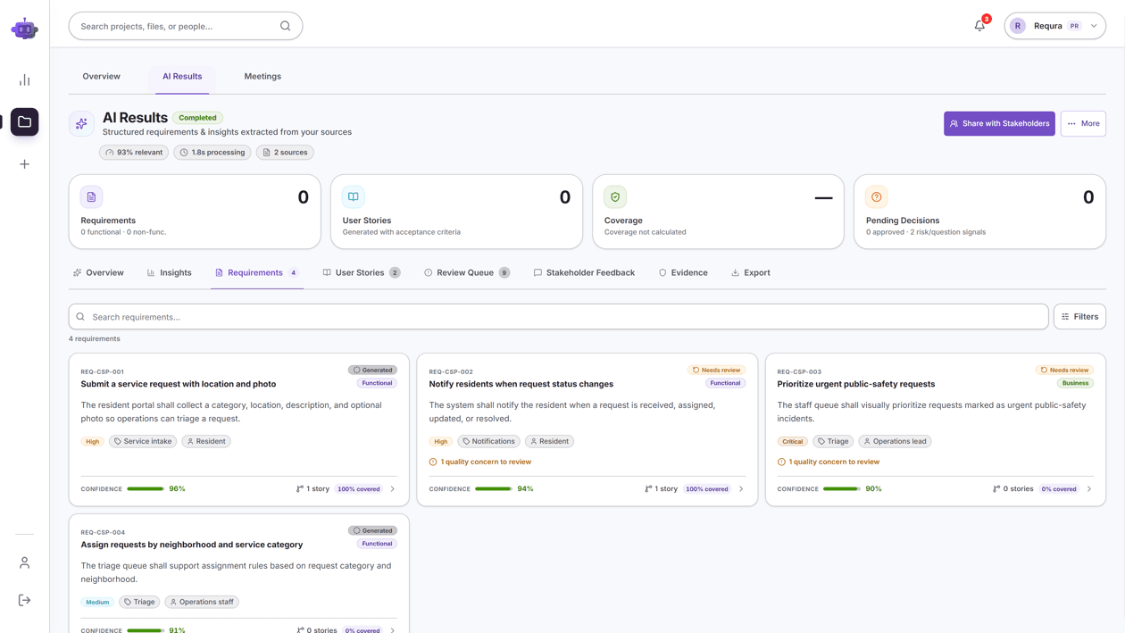Click the 2 sources chip
The image size is (1125, 633).
tap(285, 153)
